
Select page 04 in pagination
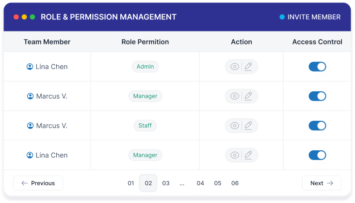(200, 183)
